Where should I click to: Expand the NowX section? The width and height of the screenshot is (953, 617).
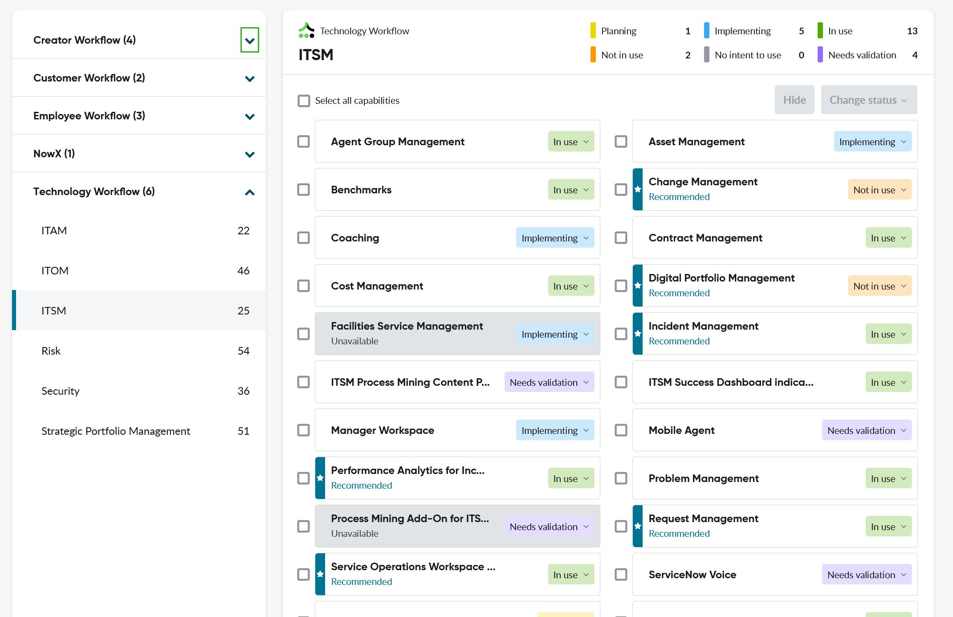tap(250, 154)
